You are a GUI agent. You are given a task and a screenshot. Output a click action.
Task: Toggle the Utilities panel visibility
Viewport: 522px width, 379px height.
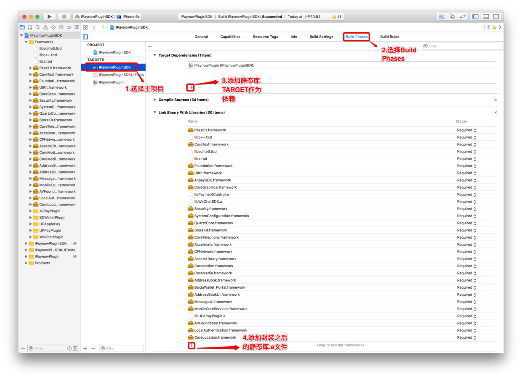[x=496, y=16]
